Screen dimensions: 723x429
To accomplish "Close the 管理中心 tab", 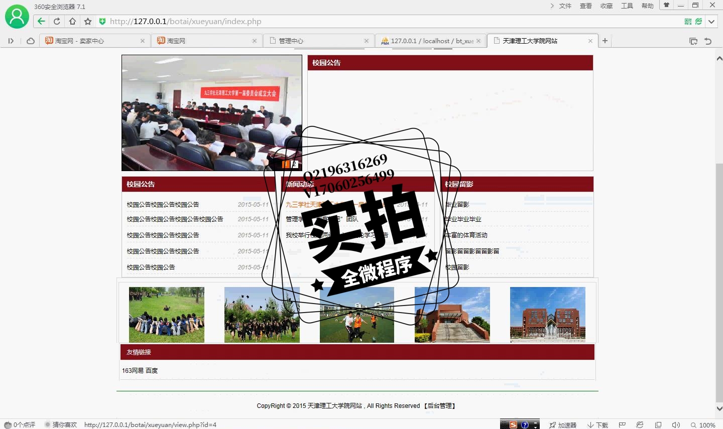I will pos(366,41).
